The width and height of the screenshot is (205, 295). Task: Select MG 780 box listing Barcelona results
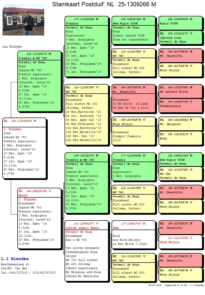pos(86,115)
